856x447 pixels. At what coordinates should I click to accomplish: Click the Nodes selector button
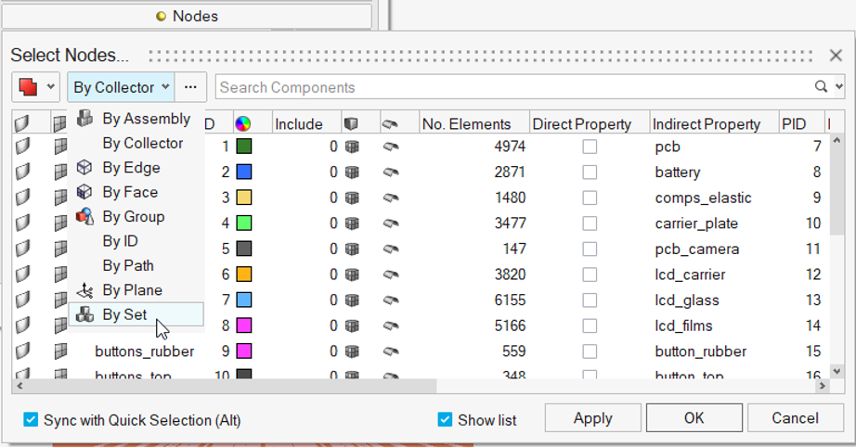click(188, 16)
